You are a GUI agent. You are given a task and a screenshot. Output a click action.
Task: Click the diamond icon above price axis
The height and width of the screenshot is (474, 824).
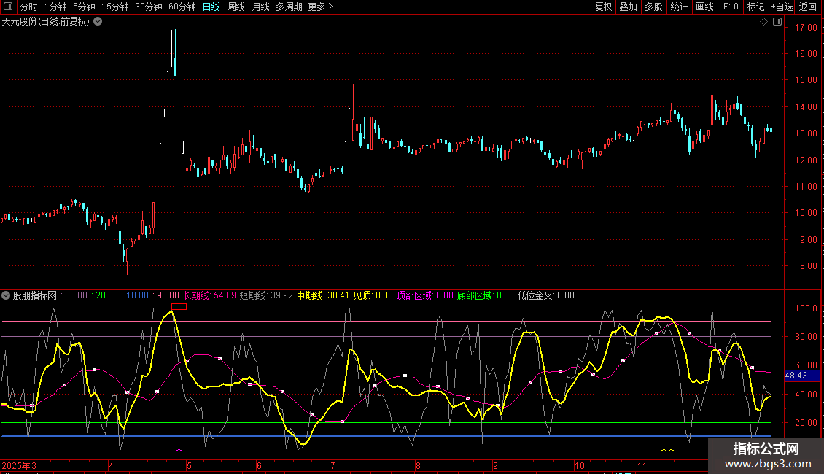[x=763, y=22]
